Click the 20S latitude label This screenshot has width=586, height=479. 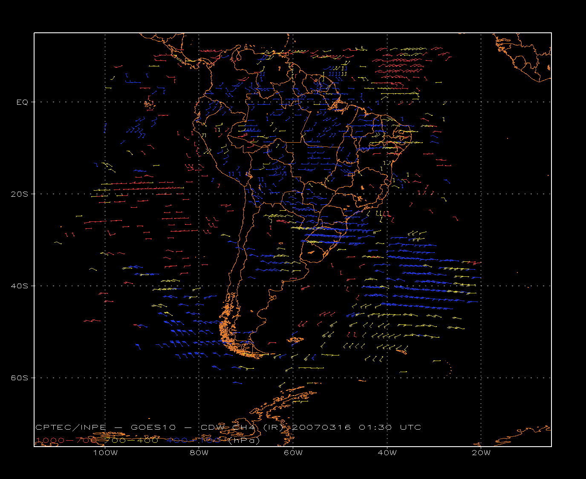click(x=19, y=194)
